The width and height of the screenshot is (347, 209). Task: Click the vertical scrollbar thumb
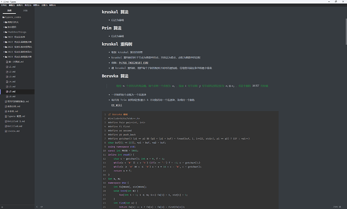point(346,32)
